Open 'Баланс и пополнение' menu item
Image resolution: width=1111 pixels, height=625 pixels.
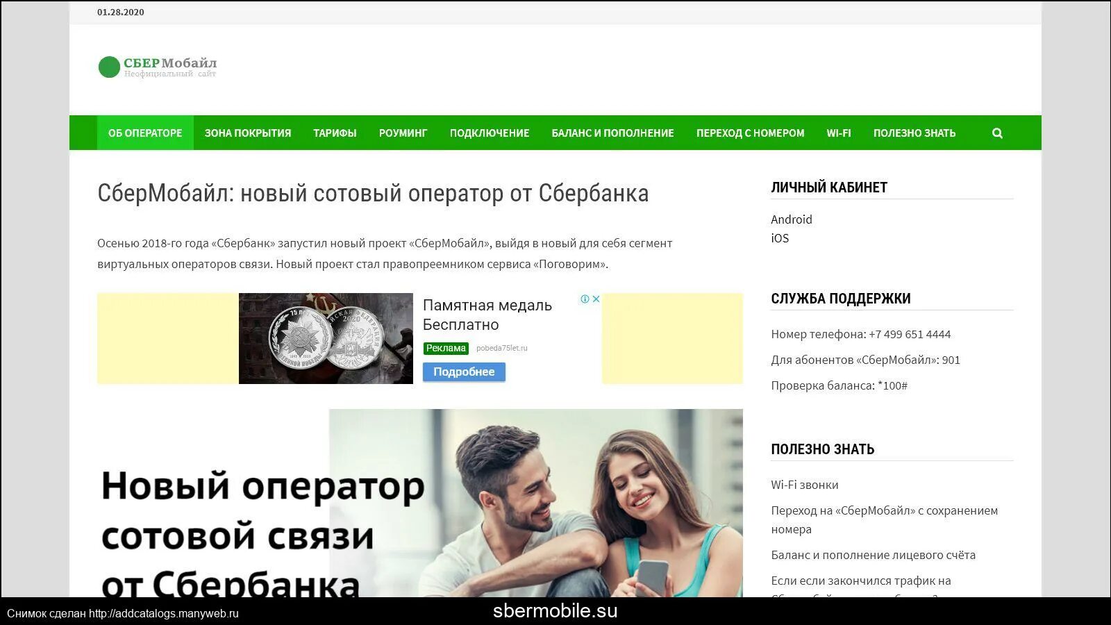click(x=612, y=133)
